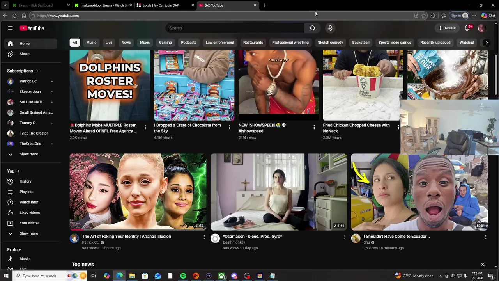Viewport: 499px width, 281px height.
Task: Open Shu channel name link
Action: point(366,242)
